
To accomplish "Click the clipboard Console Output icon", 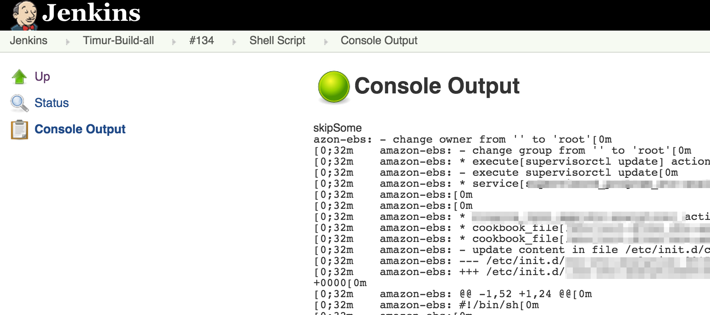I will coord(19,129).
